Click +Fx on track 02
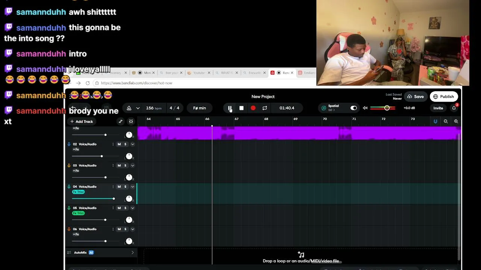Viewport: 481px width, 270px height. (76, 150)
